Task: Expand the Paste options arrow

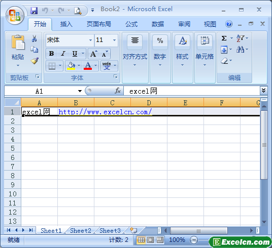Action: click(x=18, y=66)
